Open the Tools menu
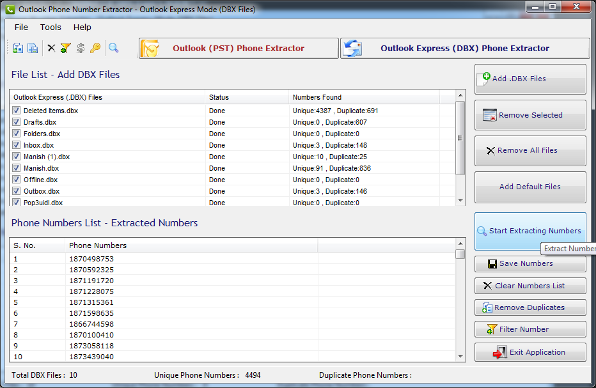 coord(51,27)
